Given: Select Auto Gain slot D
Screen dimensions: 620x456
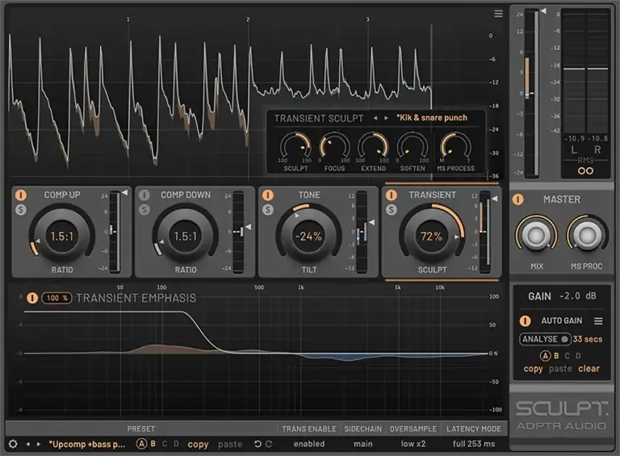Looking at the screenshot, I should point(578,356).
